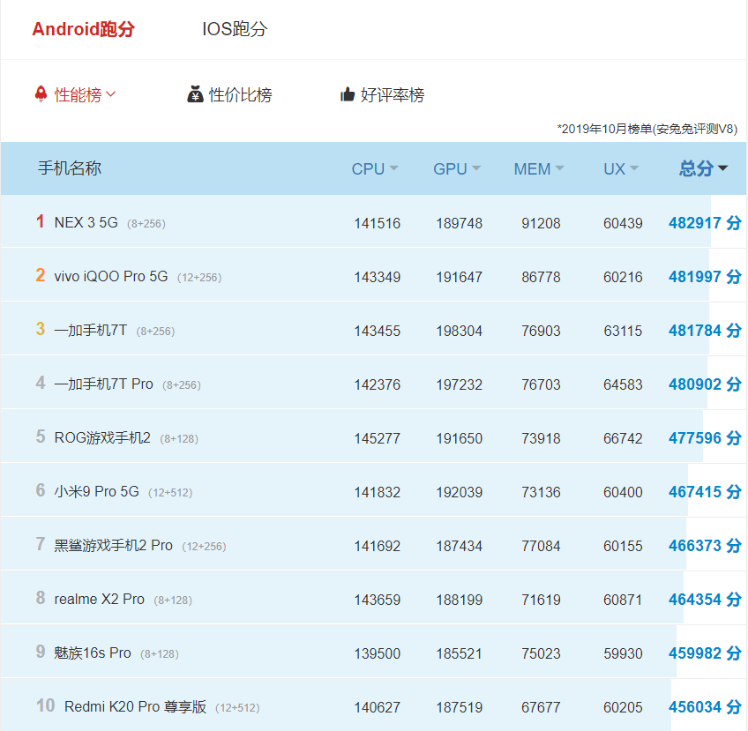The height and width of the screenshot is (731, 748).
Task: Click total score 459982 分
Action: (x=705, y=653)
